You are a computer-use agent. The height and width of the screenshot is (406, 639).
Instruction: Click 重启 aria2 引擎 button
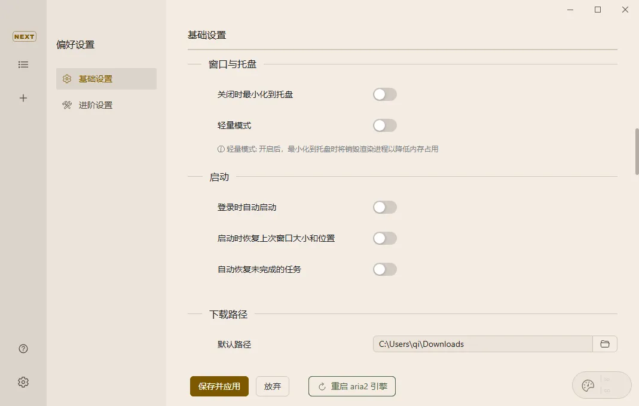click(x=352, y=386)
